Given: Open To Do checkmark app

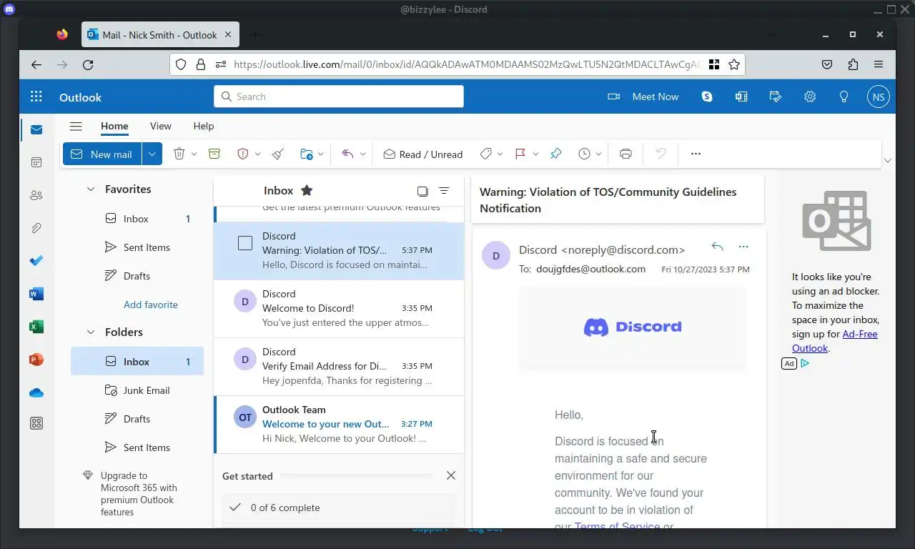Looking at the screenshot, I should coord(36,261).
